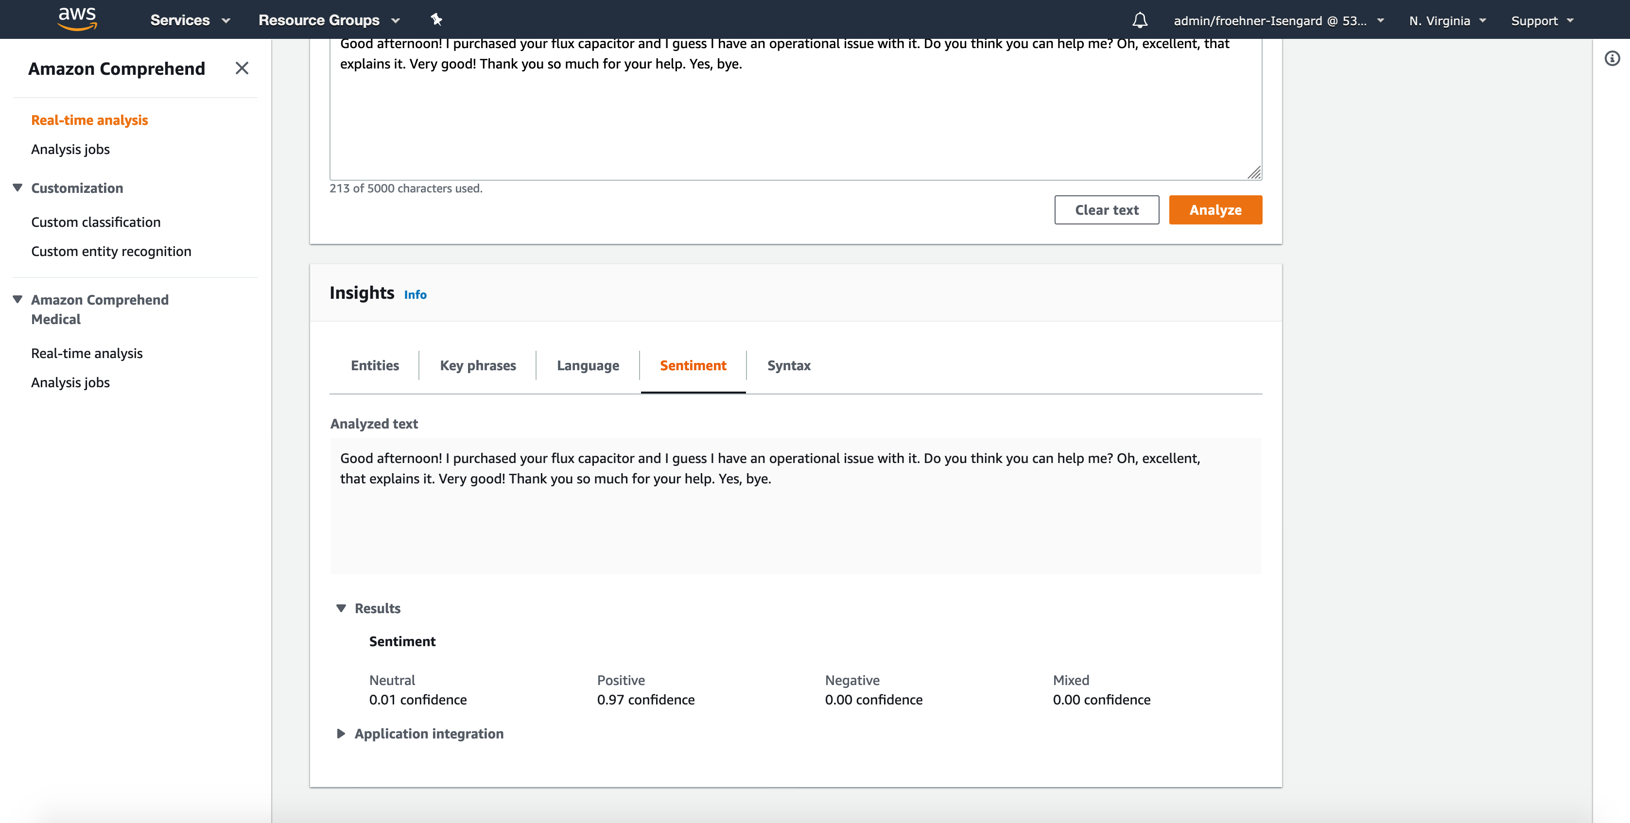Switch to the Syntax tab
1630x823 pixels.
tap(788, 366)
